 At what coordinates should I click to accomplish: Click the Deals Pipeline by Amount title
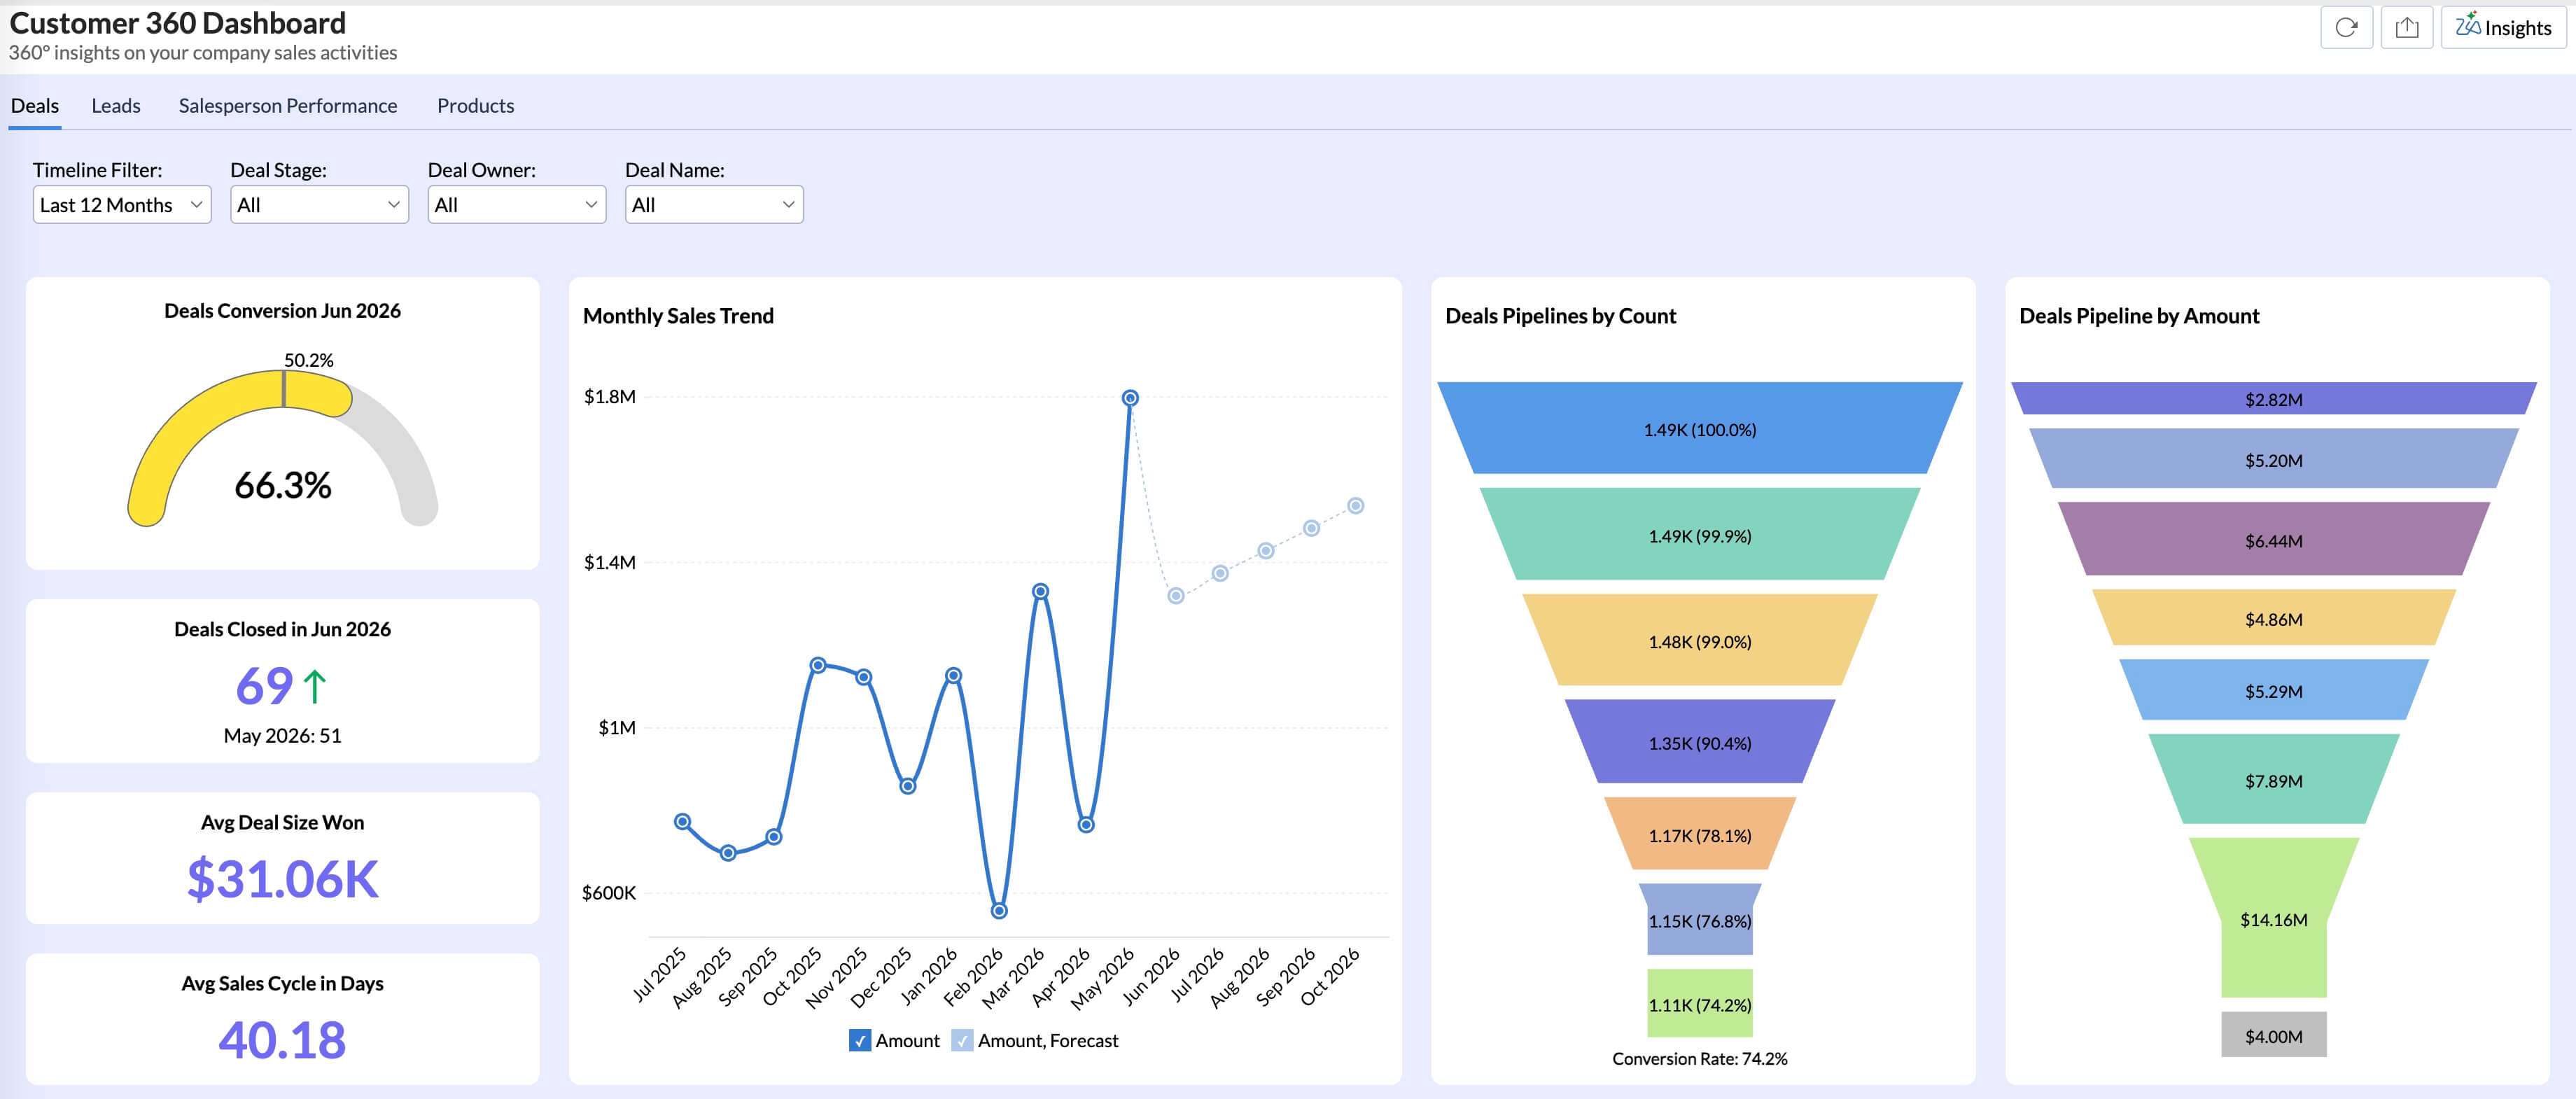2139,316
